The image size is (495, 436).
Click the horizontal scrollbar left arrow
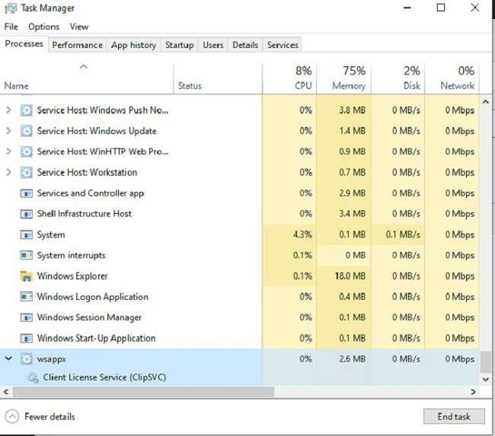(x=5, y=392)
